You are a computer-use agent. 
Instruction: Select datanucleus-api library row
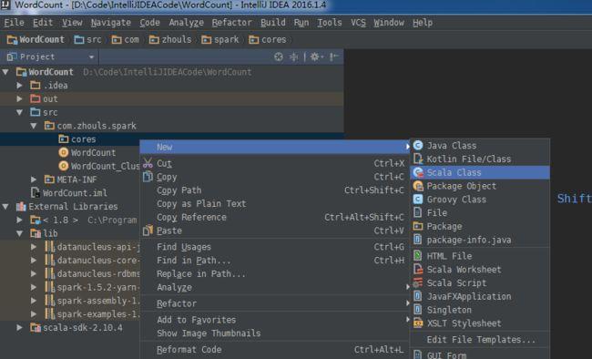tap(93, 247)
